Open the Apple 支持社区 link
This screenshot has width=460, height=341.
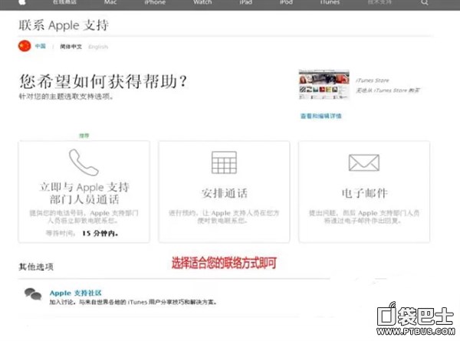75,292
